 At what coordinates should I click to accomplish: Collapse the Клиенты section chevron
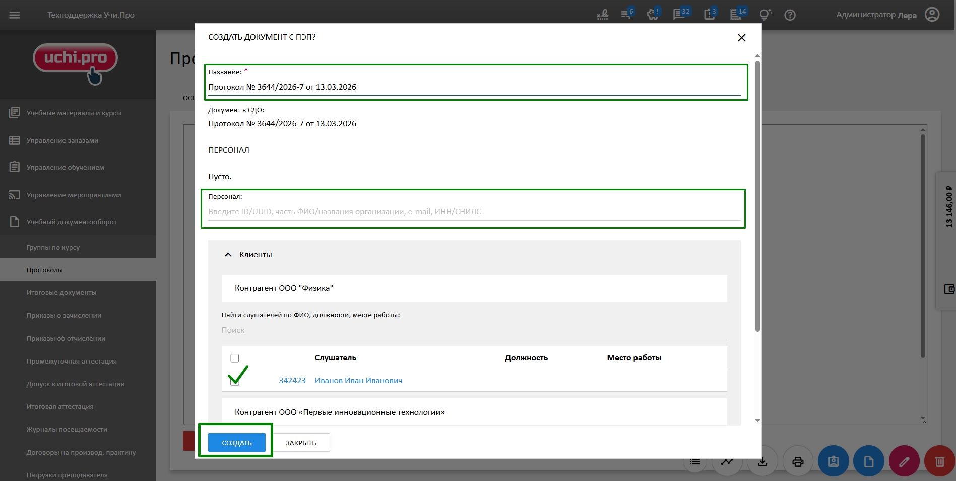click(x=228, y=255)
